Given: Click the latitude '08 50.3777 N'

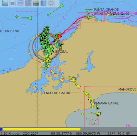Looking at the screenshot, I should click(62, 133).
